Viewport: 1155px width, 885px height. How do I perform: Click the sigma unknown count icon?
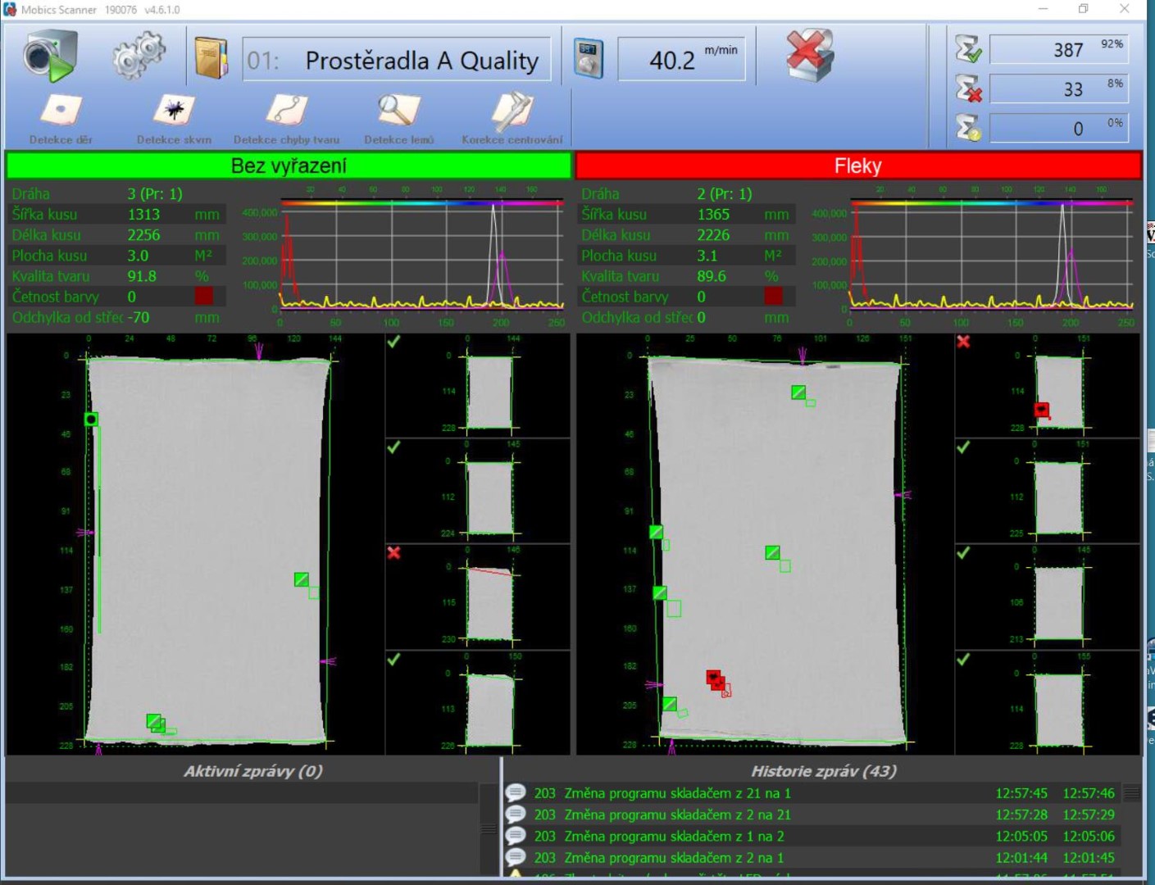(968, 128)
